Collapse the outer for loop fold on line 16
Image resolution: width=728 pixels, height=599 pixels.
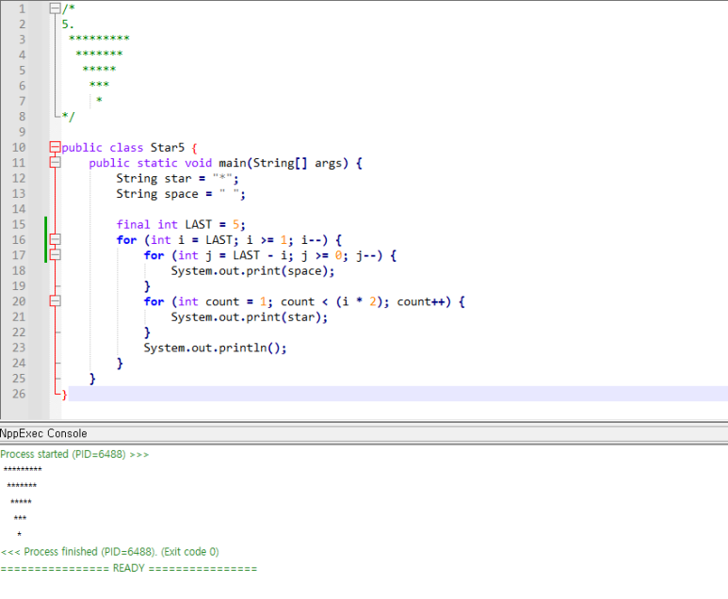tap(55, 239)
